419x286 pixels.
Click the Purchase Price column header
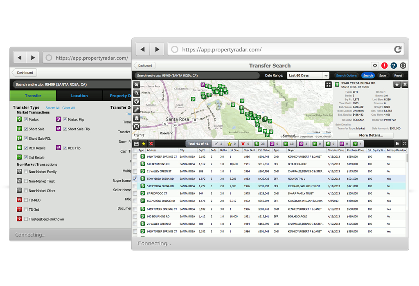355,150
